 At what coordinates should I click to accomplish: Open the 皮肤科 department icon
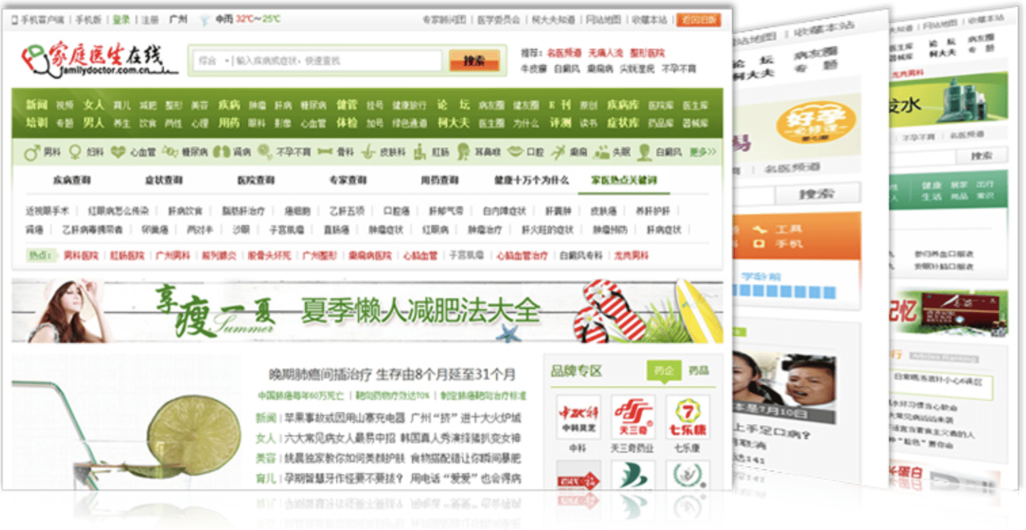pyautogui.click(x=368, y=152)
